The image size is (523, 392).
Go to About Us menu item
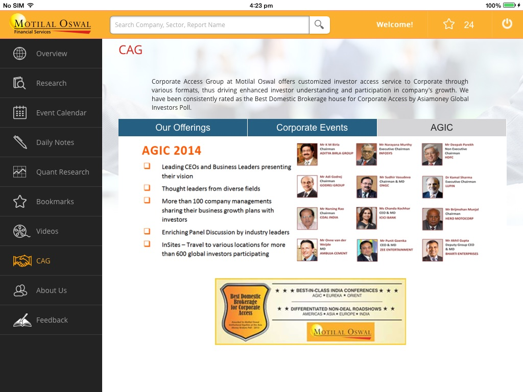pyautogui.click(x=51, y=290)
